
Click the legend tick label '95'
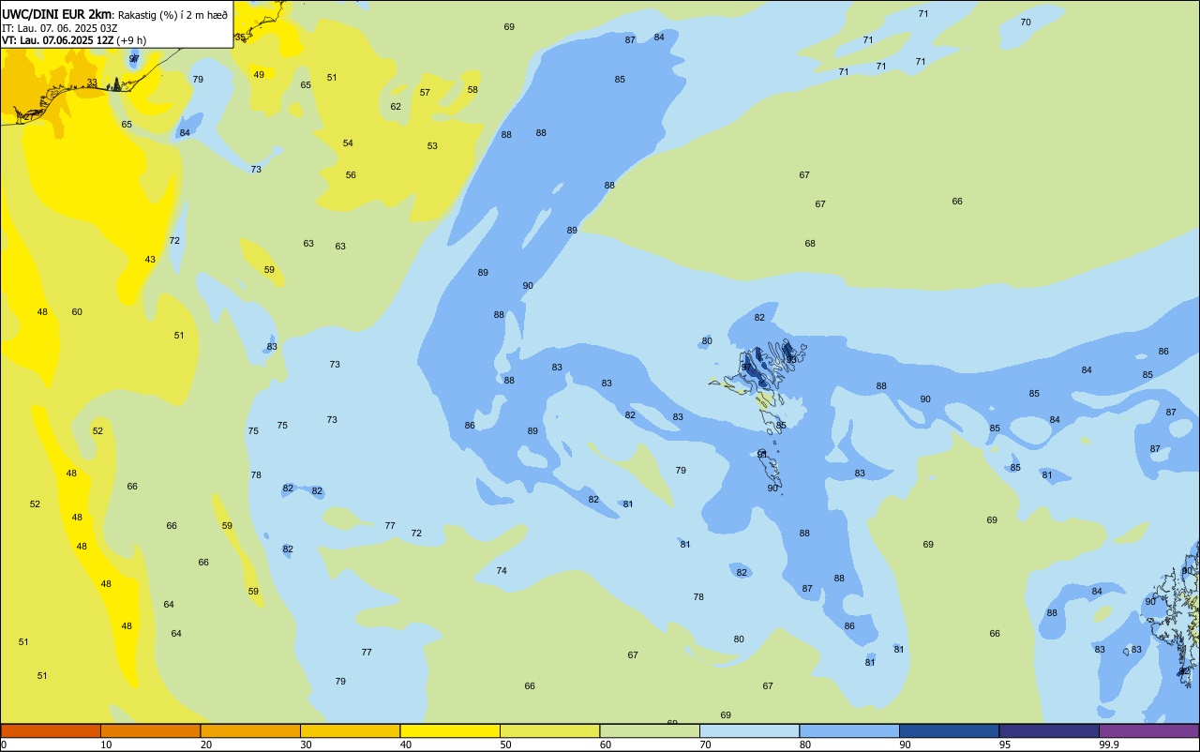click(x=1005, y=744)
